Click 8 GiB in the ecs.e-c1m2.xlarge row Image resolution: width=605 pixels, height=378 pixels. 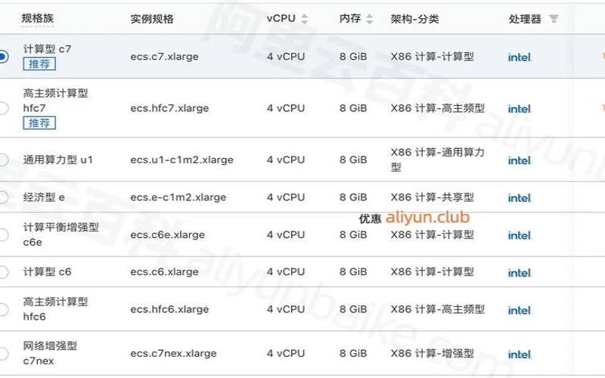tap(353, 197)
